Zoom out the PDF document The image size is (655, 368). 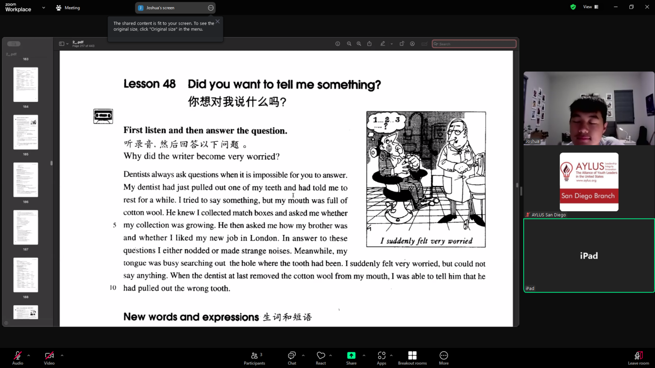tap(349, 44)
